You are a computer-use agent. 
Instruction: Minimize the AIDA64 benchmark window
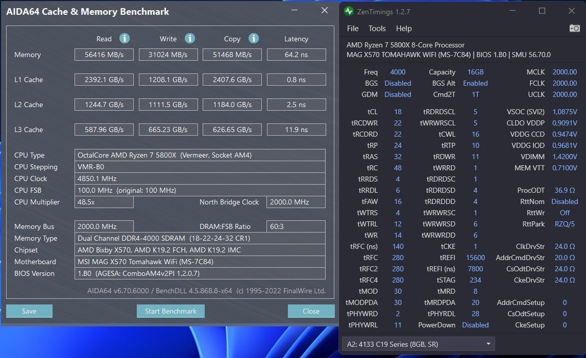click(295, 11)
